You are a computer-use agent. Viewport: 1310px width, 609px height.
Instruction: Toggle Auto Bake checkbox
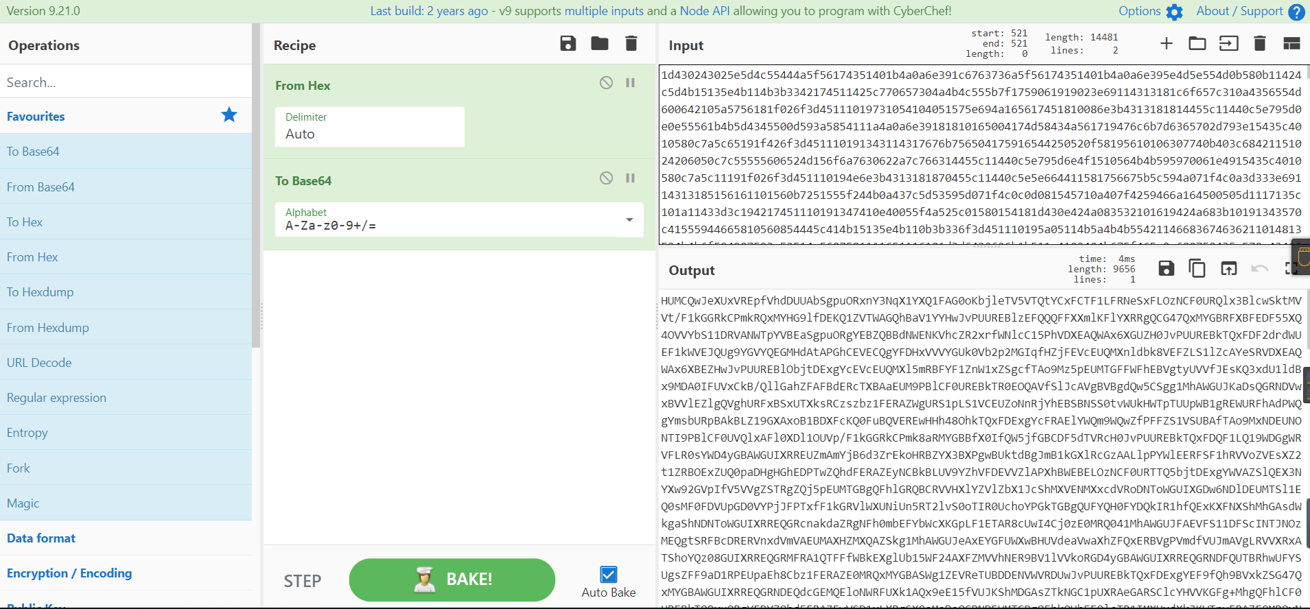pos(608,575)
